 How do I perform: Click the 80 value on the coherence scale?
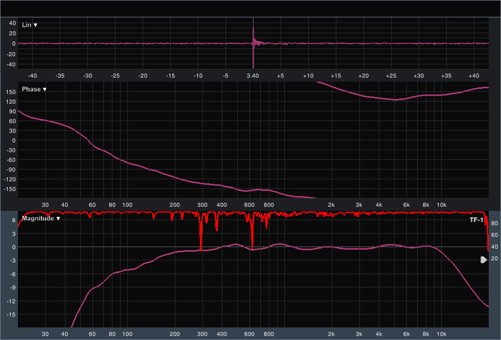click(x=494, y=223)
